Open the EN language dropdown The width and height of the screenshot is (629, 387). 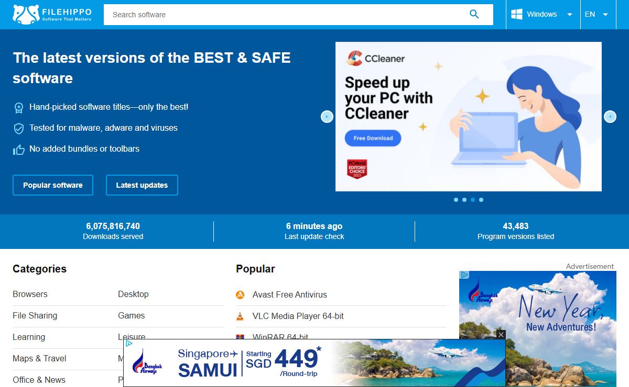597,14
